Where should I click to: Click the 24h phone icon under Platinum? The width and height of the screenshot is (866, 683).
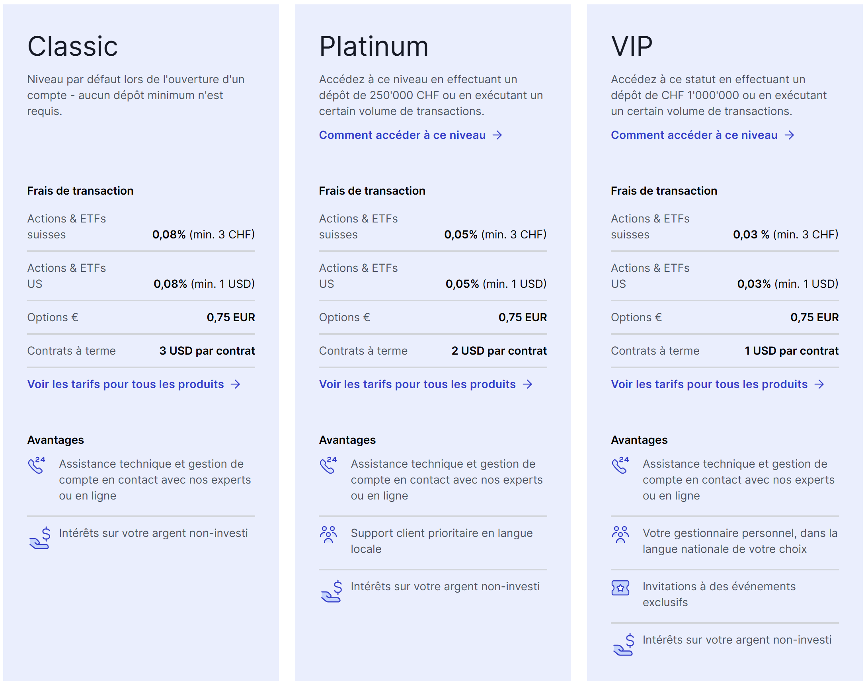tap(328, 465)
